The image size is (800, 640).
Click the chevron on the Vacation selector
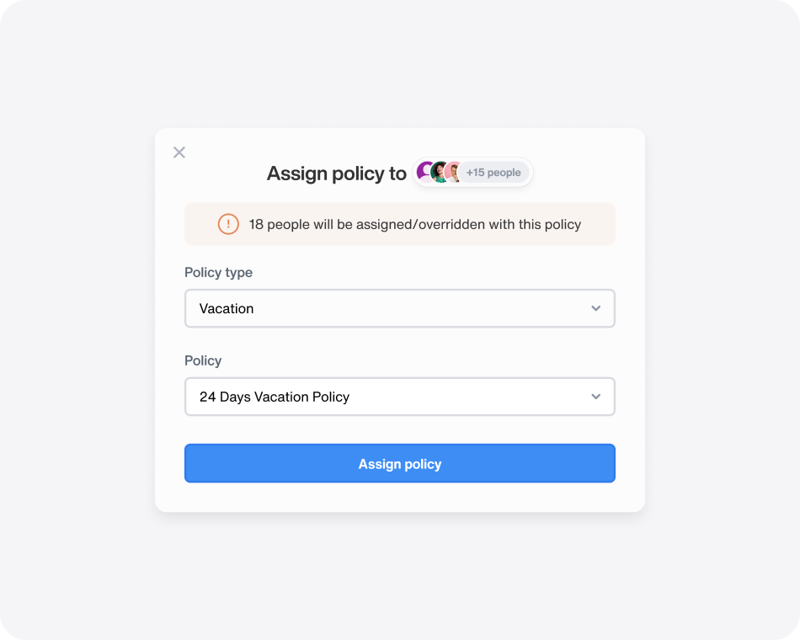[595, 308]
